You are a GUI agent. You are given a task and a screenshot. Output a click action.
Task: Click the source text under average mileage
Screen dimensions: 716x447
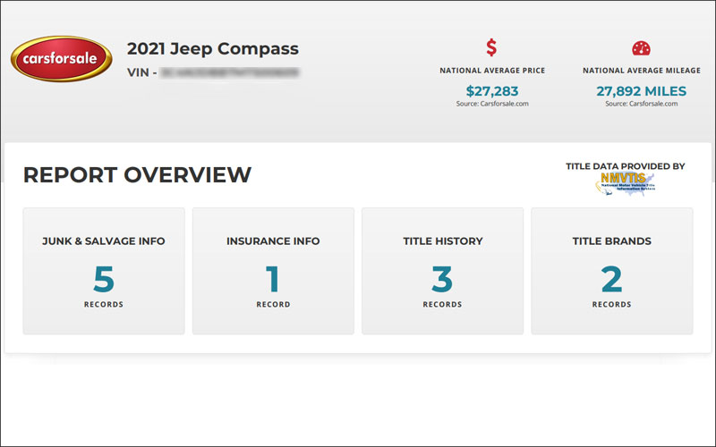(642, 104)
